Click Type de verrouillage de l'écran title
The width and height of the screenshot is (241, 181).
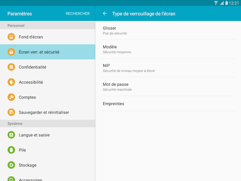[x=144, y=14]
